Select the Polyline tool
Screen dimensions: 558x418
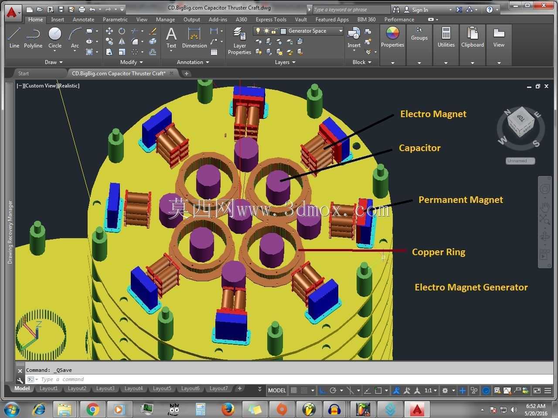(33, 37)
